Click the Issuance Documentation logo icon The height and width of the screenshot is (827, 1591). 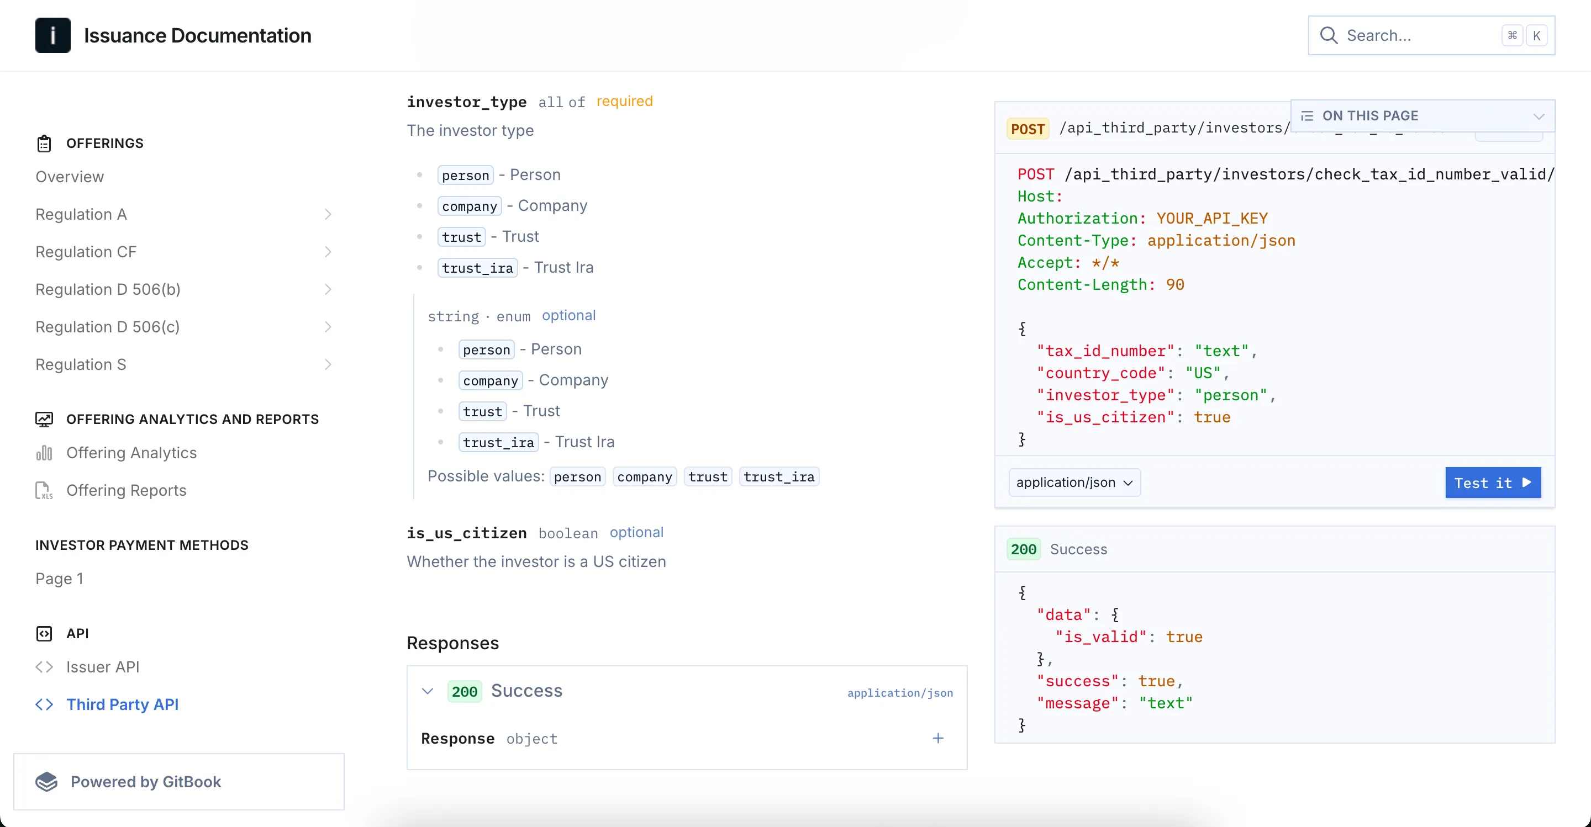click(x=52, y=35)
